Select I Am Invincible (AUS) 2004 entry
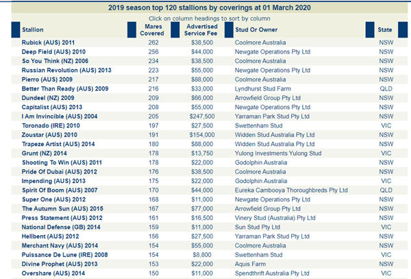This screenshot has height=279, width=411. [x=59, y=117]
